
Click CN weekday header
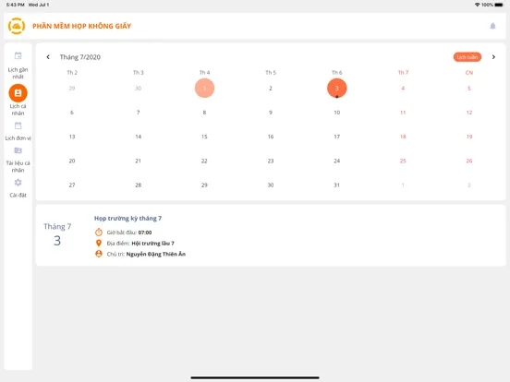click(x=469, y=73)
